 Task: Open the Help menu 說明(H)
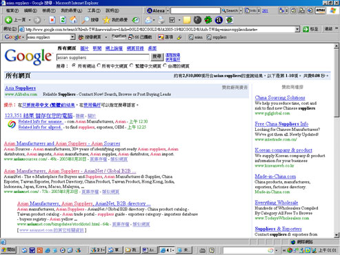pyautogui.click(x=112, y=10)
